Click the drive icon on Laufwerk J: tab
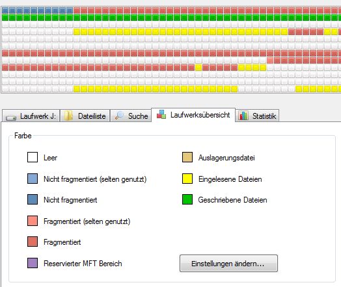The height and width of the screenshot is (287, 341). [11, 118]
